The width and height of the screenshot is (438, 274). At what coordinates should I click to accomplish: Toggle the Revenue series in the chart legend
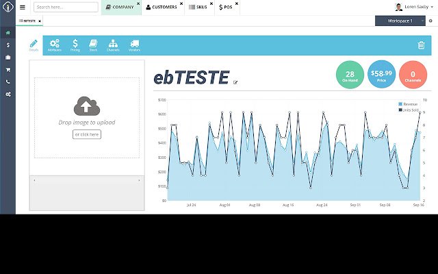pos(408,104)
